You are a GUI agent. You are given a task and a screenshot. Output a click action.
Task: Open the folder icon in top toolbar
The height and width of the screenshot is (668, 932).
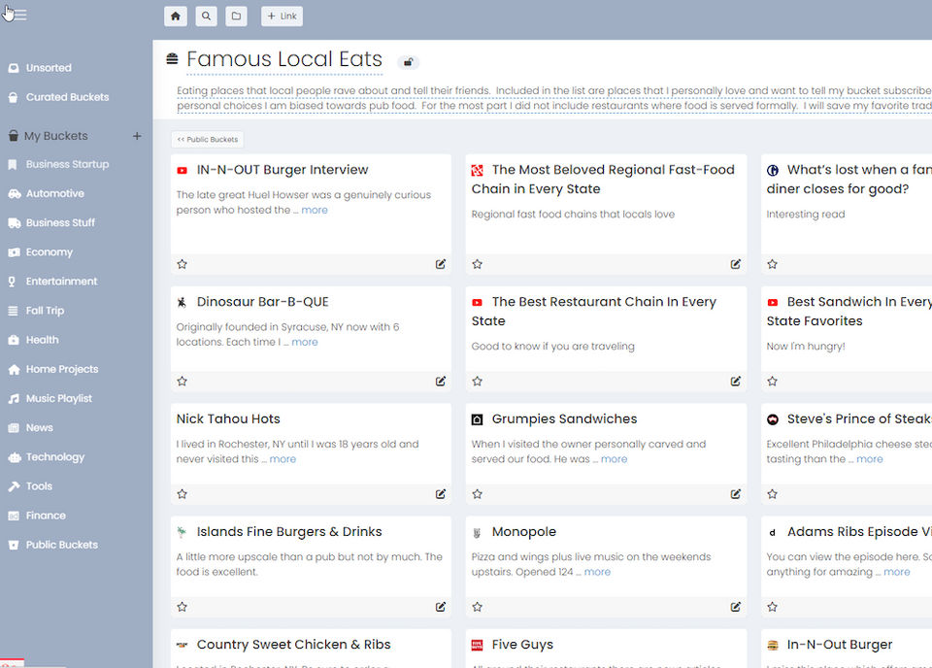click(236, 17)
